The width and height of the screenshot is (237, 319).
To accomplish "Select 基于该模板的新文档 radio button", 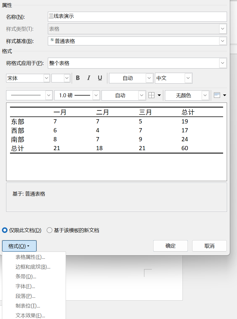I will [50, 230].
